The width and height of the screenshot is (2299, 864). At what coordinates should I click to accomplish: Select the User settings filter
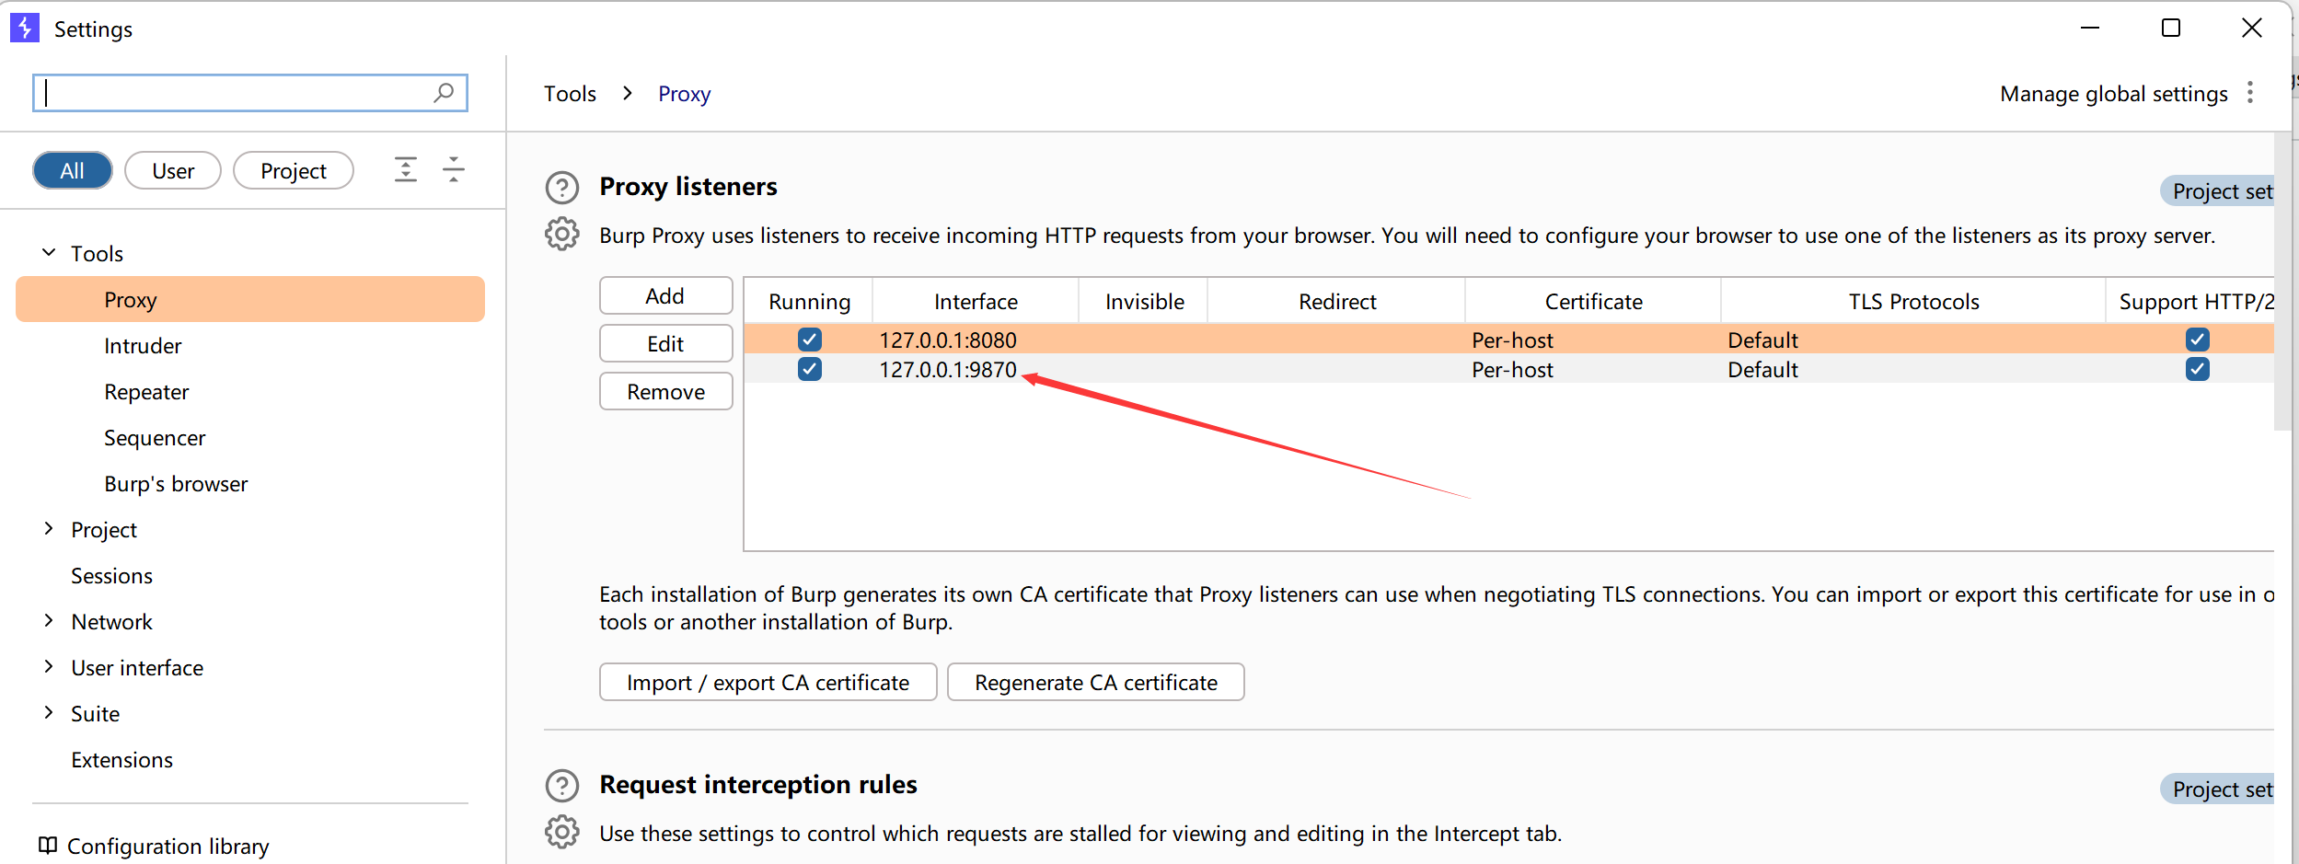click(172, 171)
